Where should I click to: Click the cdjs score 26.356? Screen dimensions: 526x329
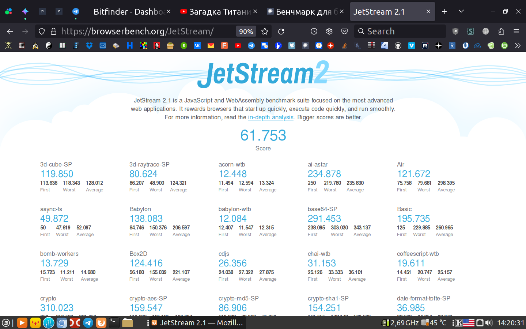click(232, 263)
